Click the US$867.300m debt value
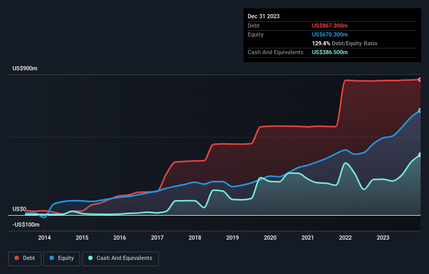The height and width of the screenshot is (274, 429). [x=330, y=26]
